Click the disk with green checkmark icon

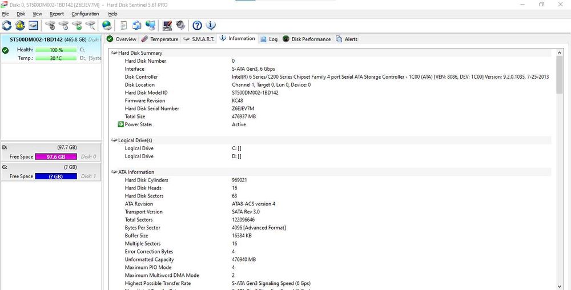(77, 26)
